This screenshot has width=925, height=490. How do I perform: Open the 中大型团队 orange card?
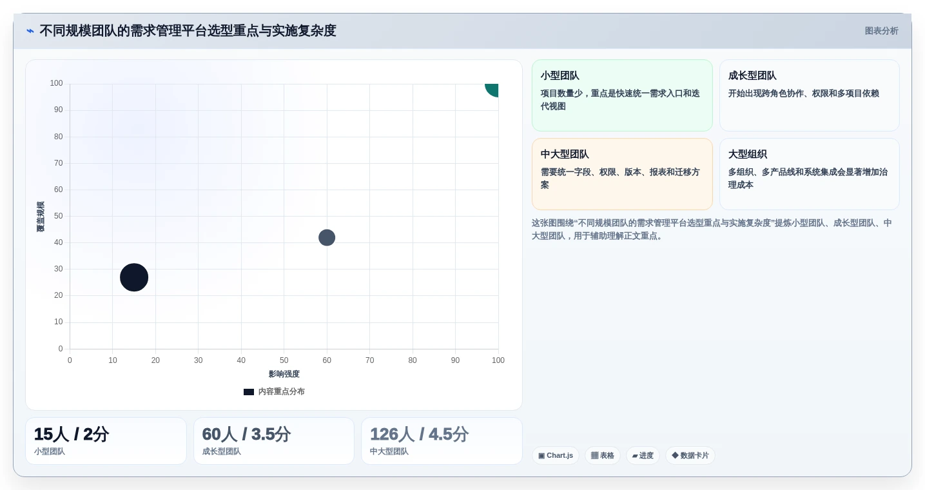click(x=622, y=174)
